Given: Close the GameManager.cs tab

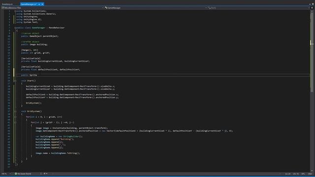Looking at the screenshot, I should click(x=42, y=4).
